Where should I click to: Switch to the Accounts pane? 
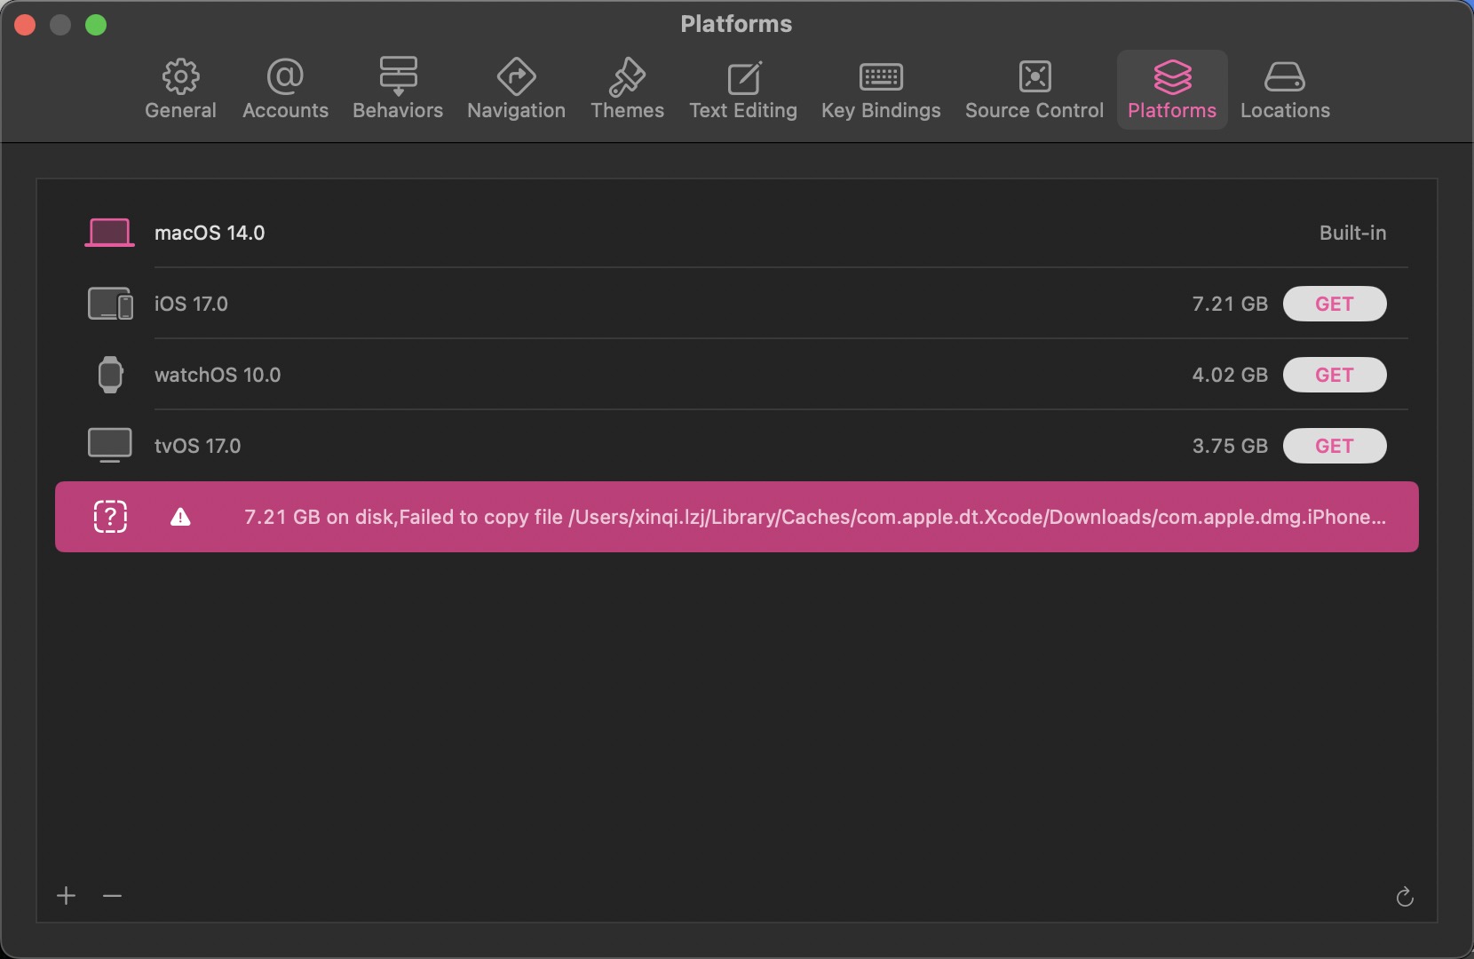[x=285, y=90]
